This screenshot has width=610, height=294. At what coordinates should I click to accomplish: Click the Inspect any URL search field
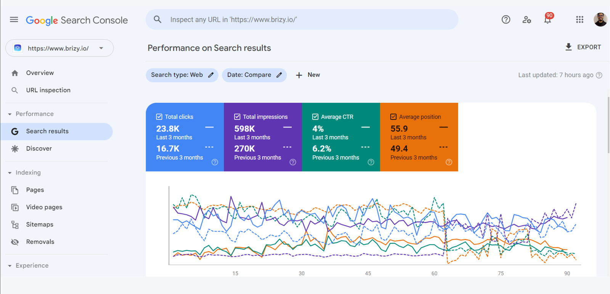(302, 19)
